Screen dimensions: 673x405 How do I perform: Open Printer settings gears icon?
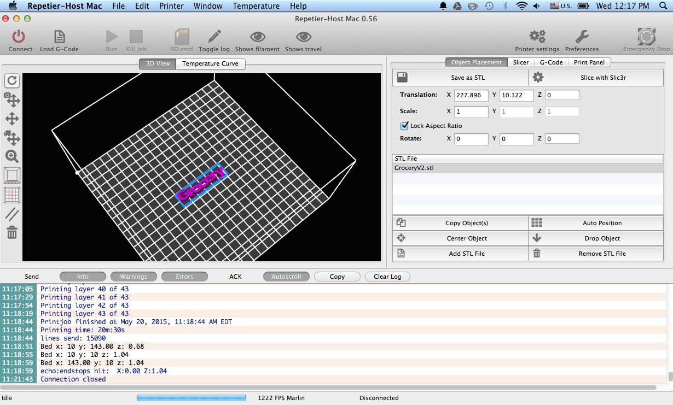(x=537, y=37)
